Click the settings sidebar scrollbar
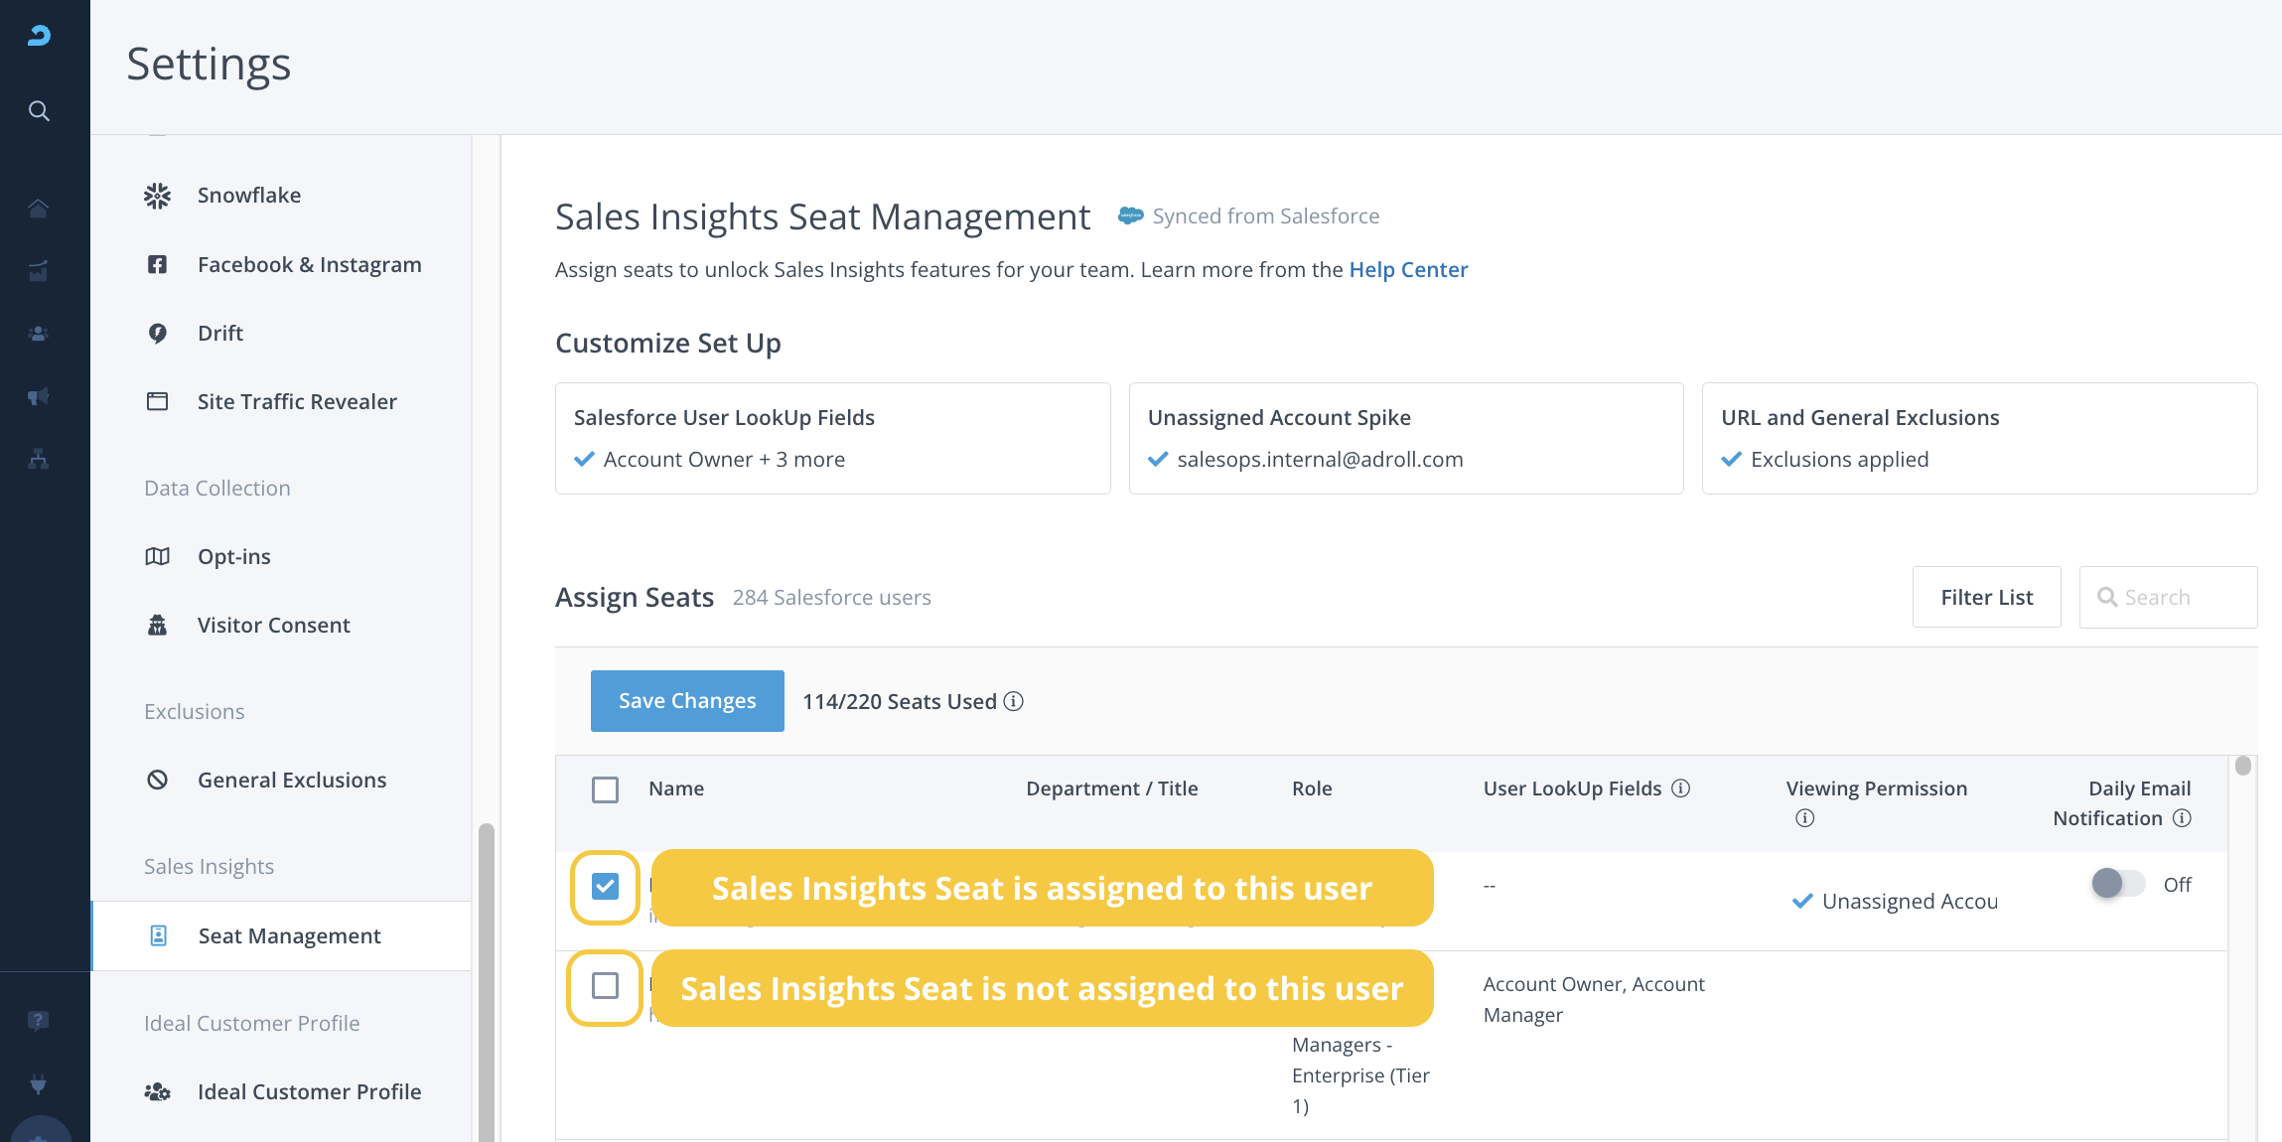The height and width of the screenshot is (1142, 2282). point(486,982)
